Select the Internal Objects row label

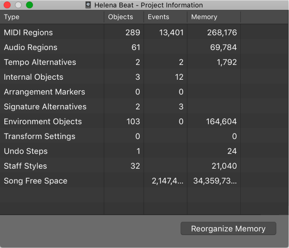pyautogui.click(x=34, y=77)
